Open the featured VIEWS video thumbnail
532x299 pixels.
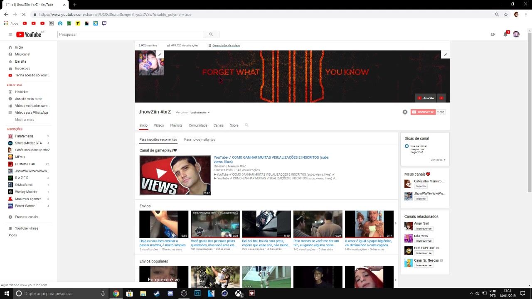175,175
